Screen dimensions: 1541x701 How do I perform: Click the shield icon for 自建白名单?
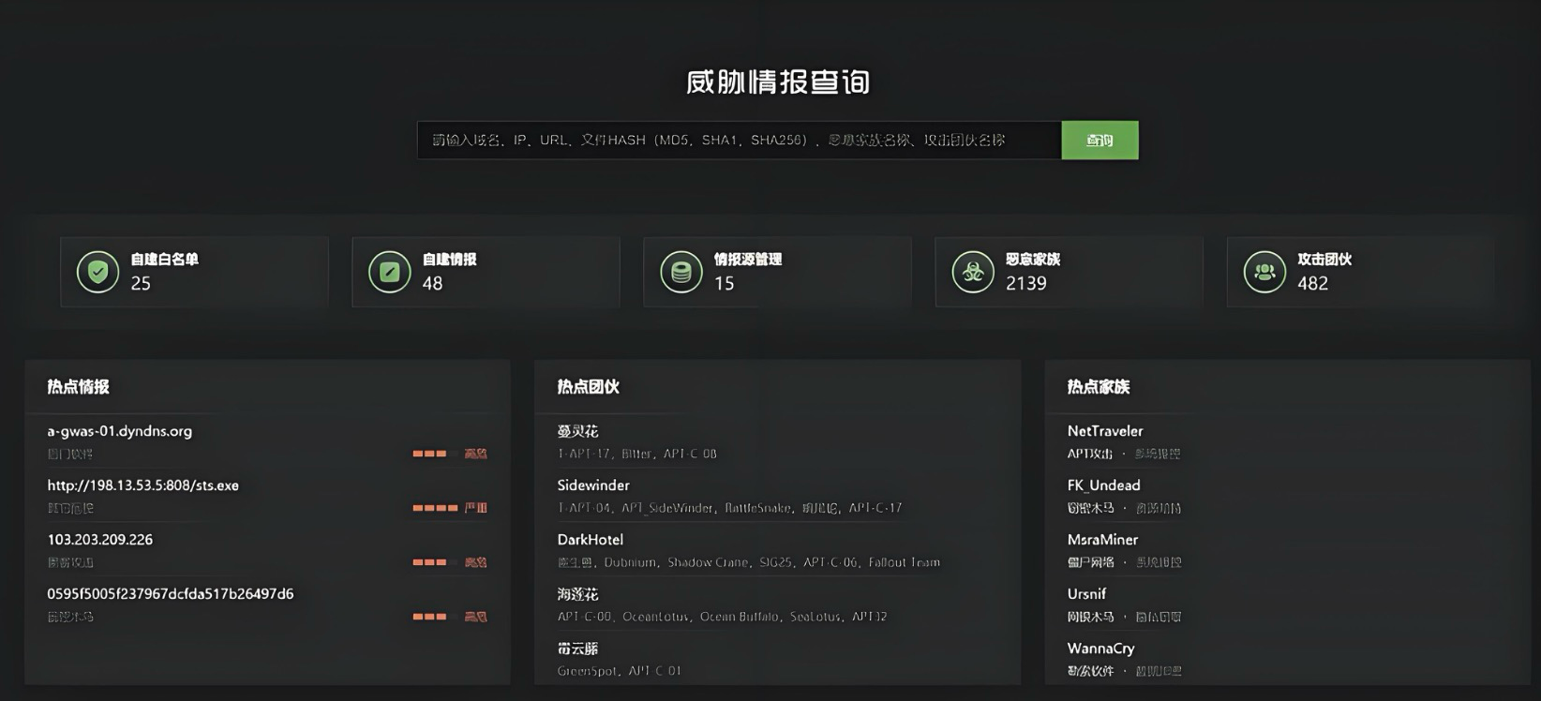click(x=97, y=272)
